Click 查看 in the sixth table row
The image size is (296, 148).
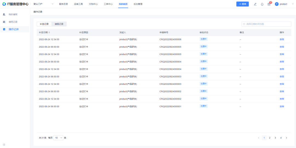coord(282,77)
